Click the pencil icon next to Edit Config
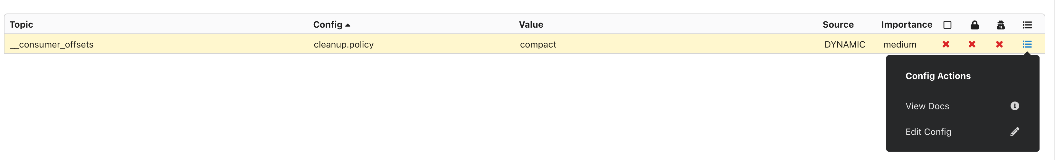 pyautogui.click(x=1014, y=131)
